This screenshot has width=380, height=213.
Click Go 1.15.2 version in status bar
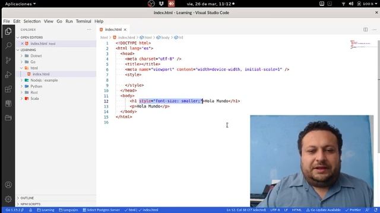pos(14,210)
